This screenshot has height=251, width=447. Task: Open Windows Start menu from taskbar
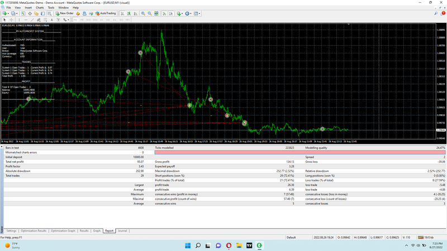187,245
